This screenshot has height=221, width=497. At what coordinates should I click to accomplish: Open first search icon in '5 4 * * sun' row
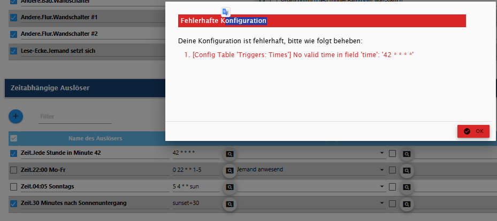pos(230,187)
